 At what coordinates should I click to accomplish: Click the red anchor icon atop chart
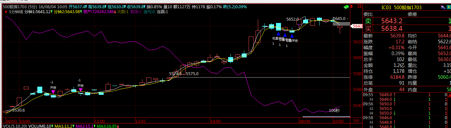(351, 6)
